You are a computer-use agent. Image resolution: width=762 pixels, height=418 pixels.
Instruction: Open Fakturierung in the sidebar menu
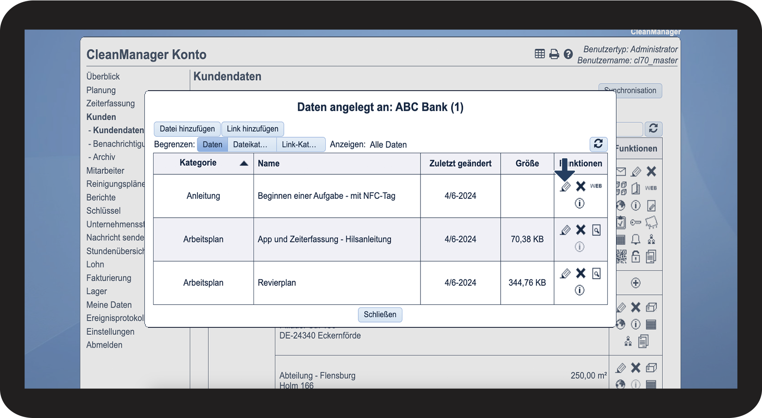109,278
